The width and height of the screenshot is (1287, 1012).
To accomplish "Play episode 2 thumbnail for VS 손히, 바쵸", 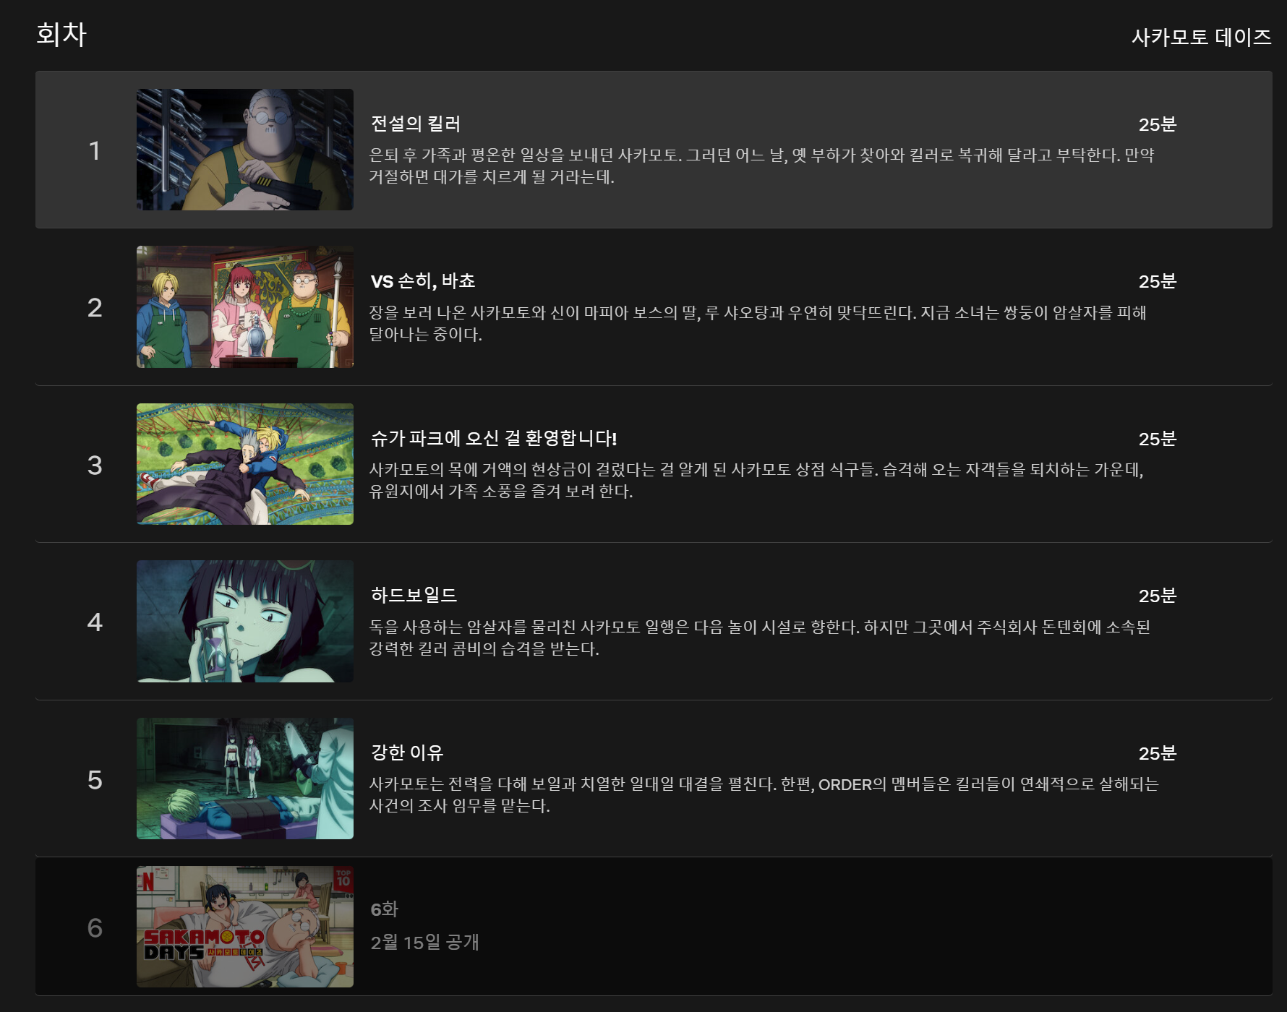I will coord(244,306).
